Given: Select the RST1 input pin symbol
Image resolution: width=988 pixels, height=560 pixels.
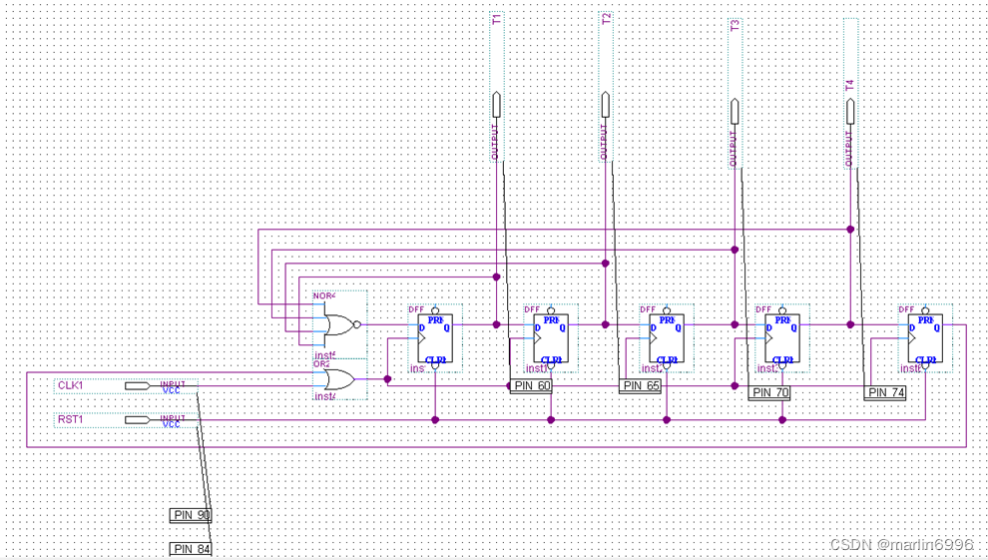Looking at the screenshot, I should coord(137,420).
